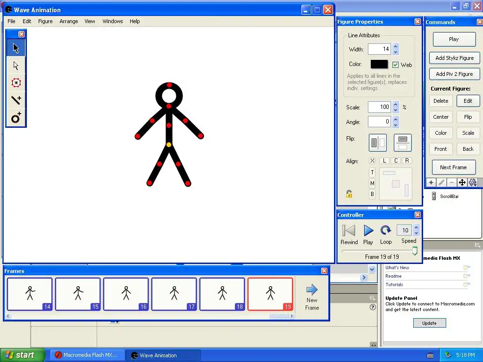
Task: Click the pencil edit icon below Commands
Action: pyautogui.click(x=441, y=182)
